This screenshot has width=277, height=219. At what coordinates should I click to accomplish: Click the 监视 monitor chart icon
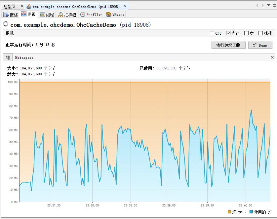24,14
